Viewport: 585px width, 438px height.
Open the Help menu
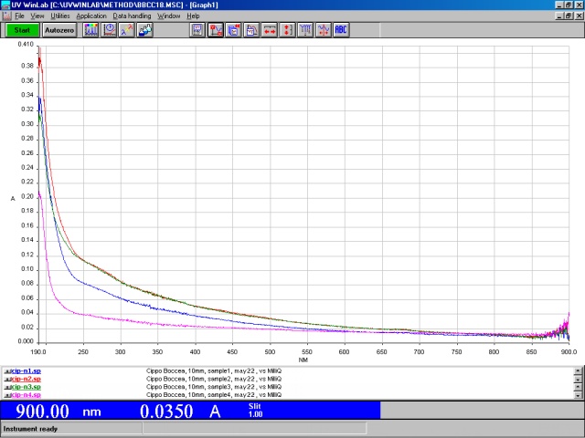pyautogui.click(x=193, y=16)
